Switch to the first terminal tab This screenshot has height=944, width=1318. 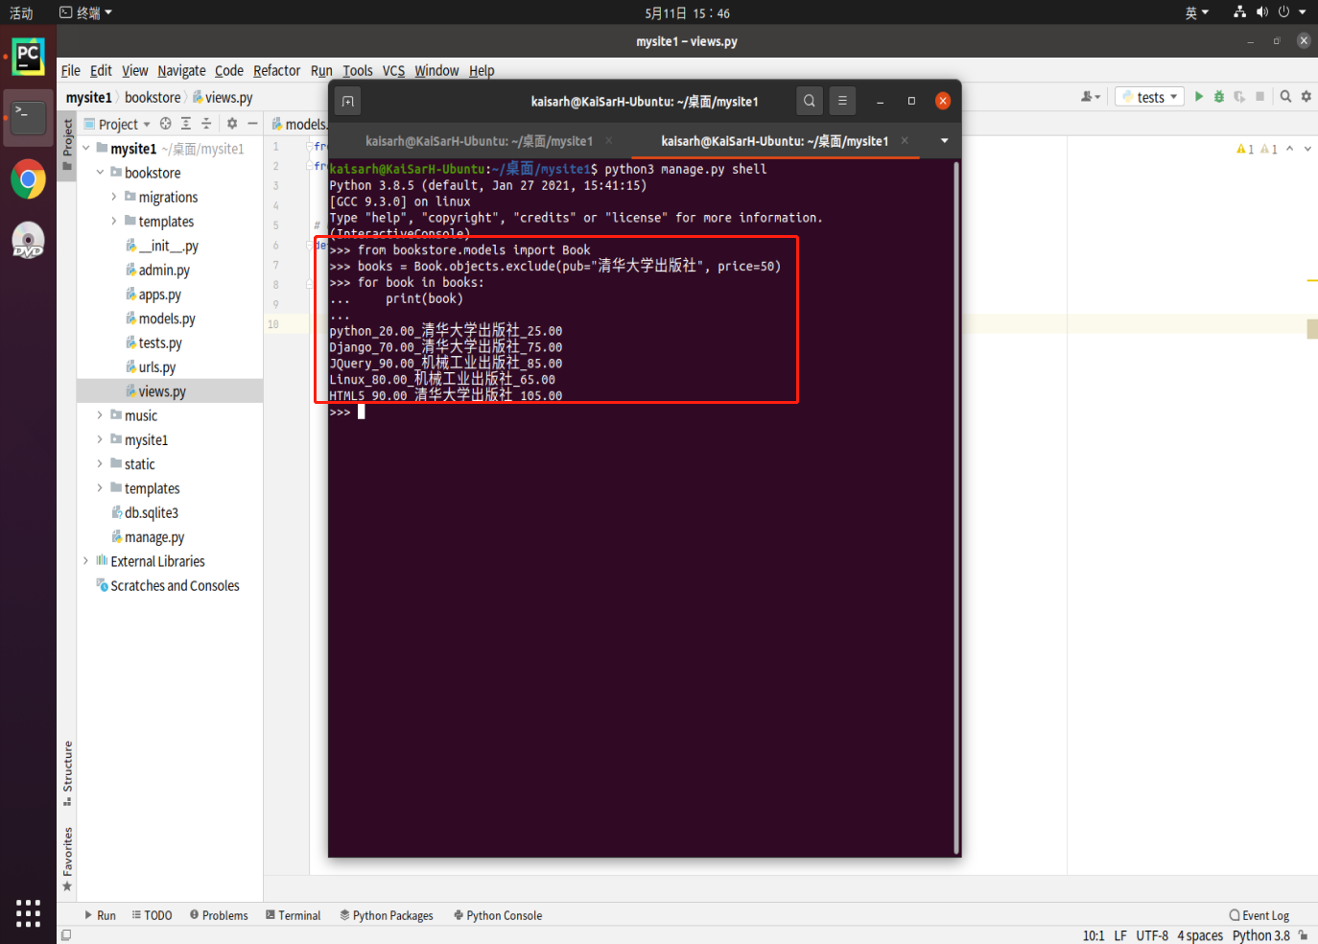click(x=480, y=141)
